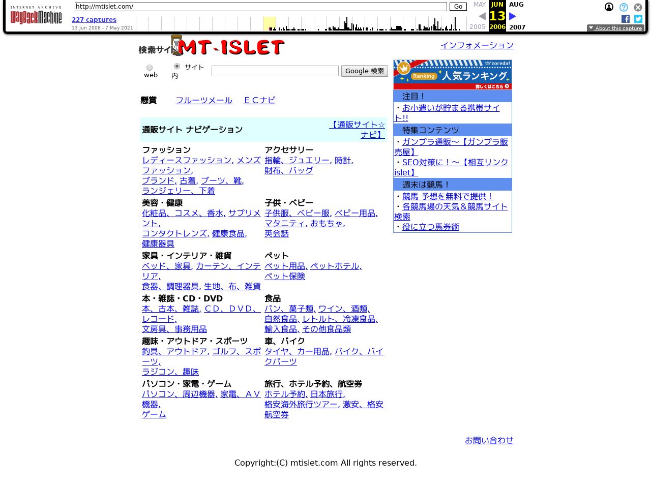Click the お問い合わせ link
The image size is (651, 488).
489,441
